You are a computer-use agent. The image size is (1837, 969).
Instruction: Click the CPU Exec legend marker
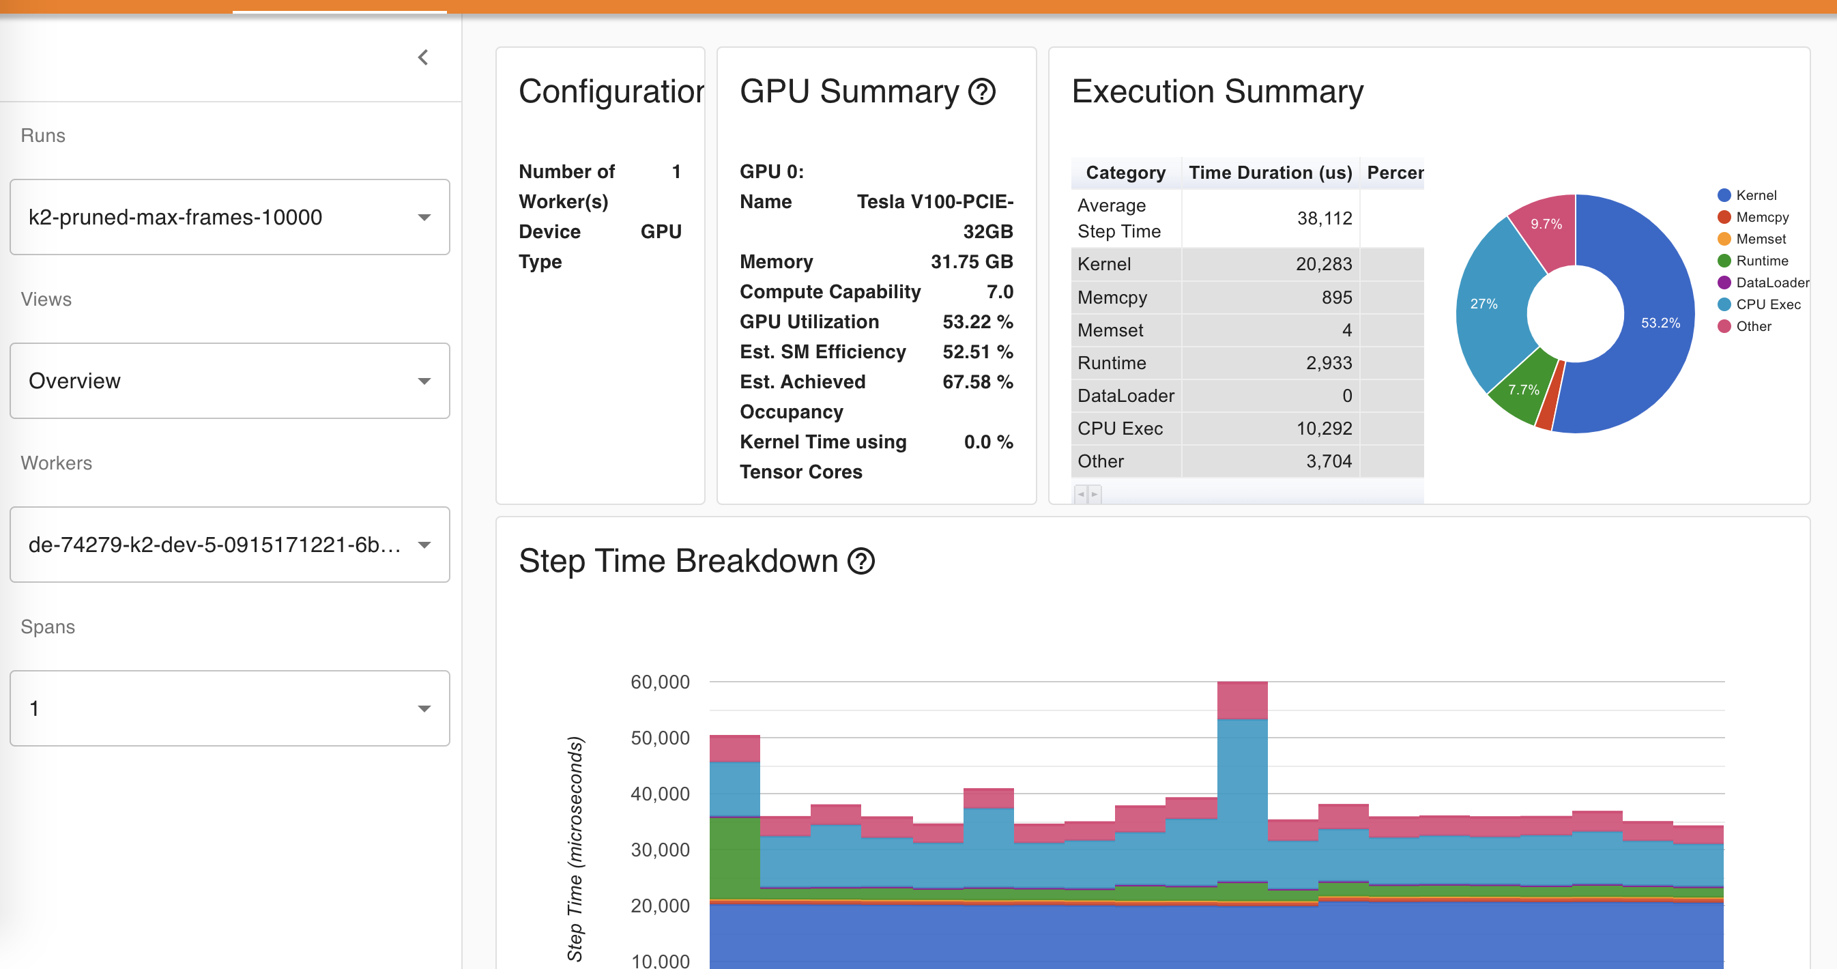1724,304
